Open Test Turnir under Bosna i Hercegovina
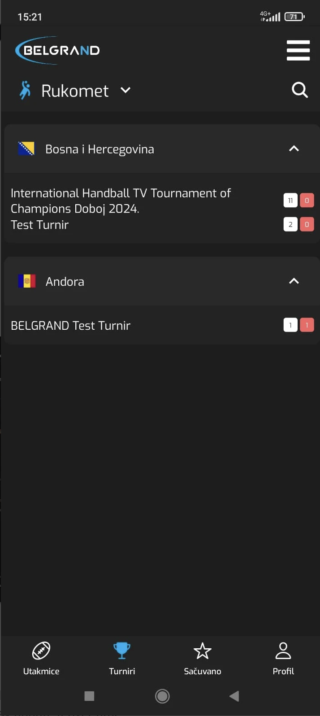Image resolution: width=320 pixels, height=716 pixels. click(40, 225)
